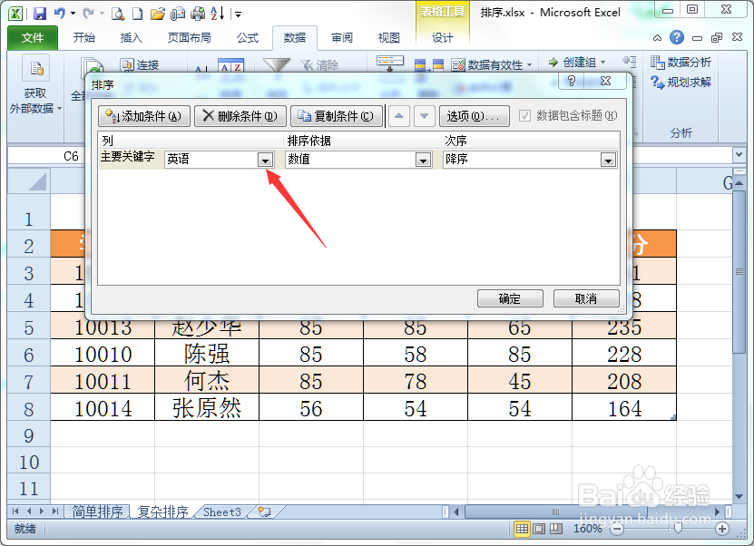Viewport: 754px width, 546px height.
Task: Copy the selected sort condition
Action: click(x=337, y=116)
